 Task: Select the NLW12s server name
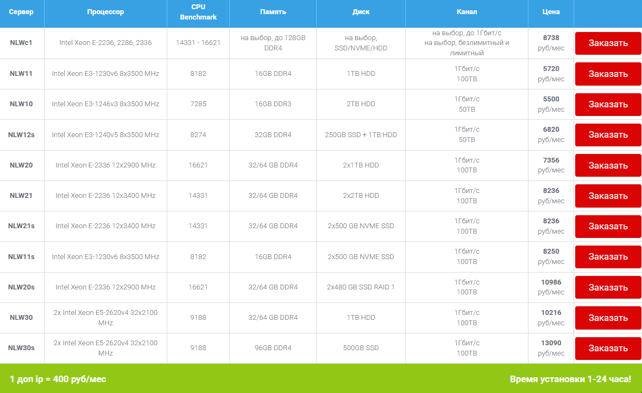click(x=21, y=135)
